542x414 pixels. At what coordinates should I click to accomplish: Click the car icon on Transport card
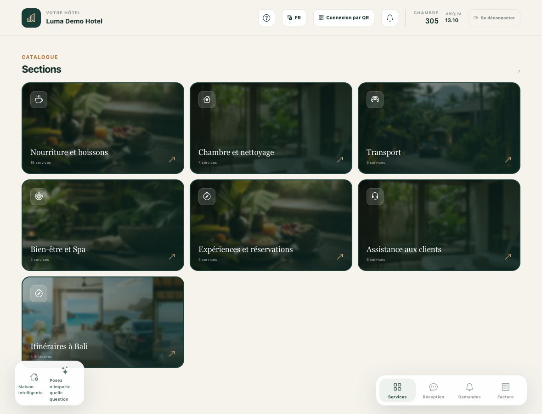375,99
